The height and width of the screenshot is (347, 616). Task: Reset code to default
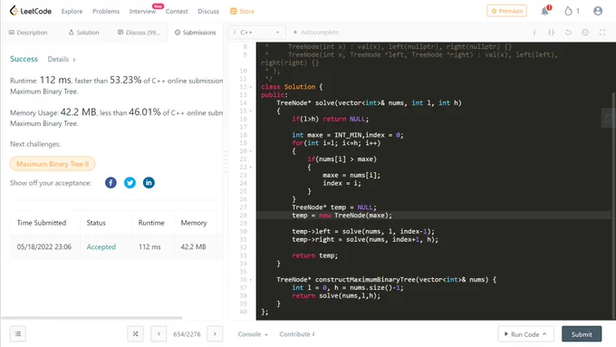tap(568, 33)
